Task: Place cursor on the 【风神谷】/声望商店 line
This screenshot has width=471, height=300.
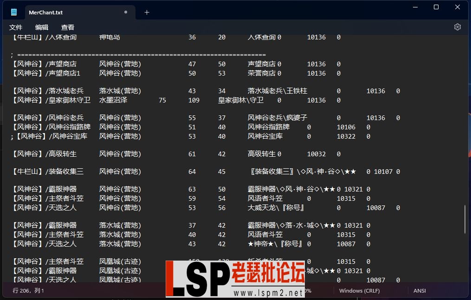Action: (46, 64)
